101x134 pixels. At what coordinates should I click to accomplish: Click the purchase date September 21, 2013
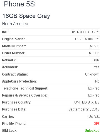[84, 109]
